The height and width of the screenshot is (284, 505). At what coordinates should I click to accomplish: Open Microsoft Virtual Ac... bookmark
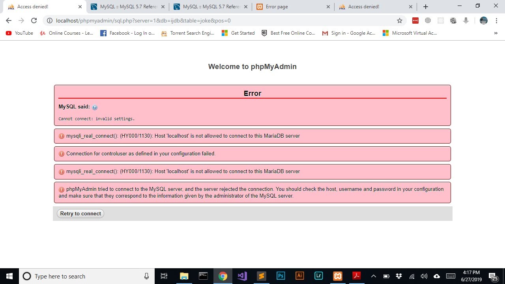point(410,33)
